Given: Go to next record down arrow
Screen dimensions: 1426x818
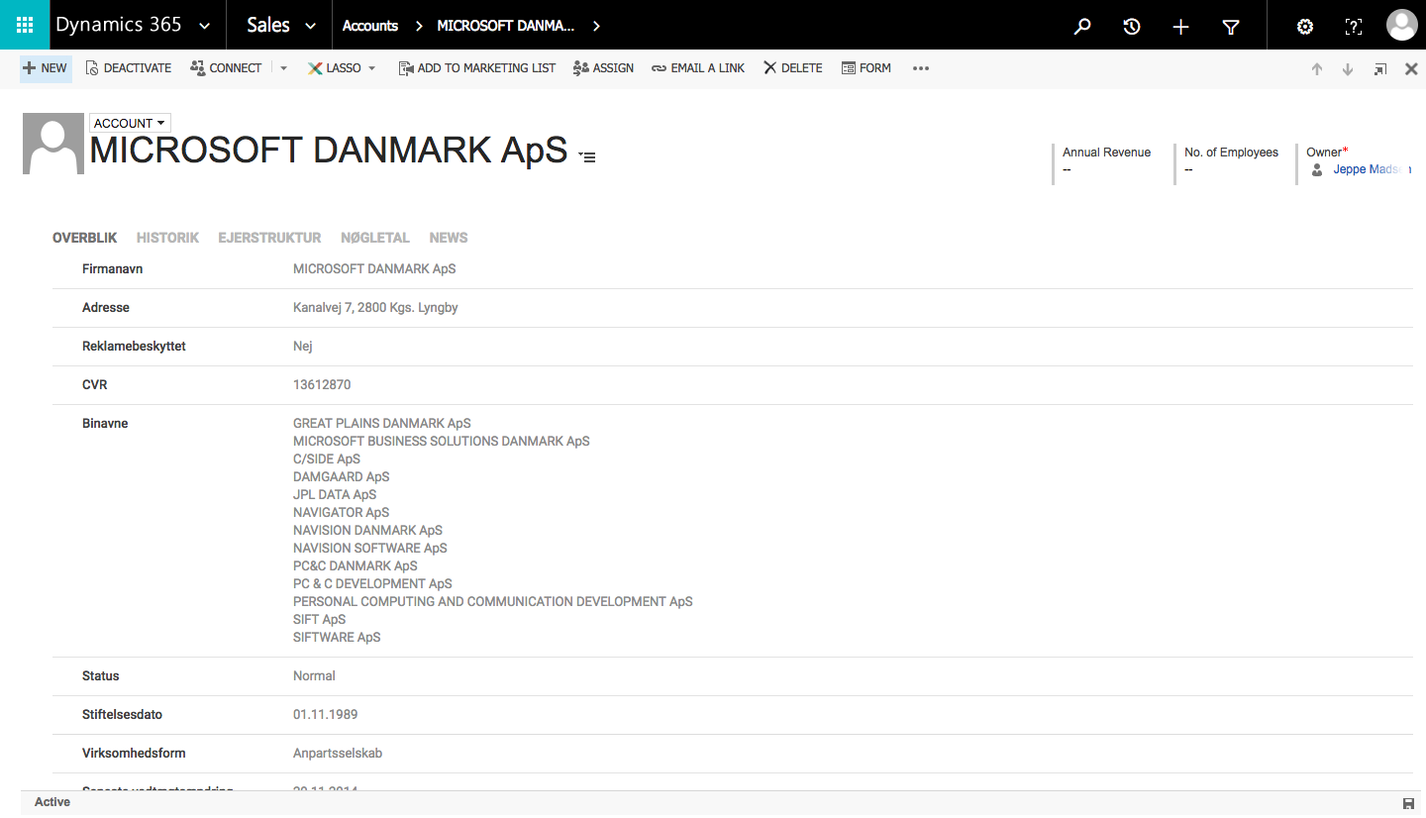Looking at the screenshot, I should (x=1348, y=69).
